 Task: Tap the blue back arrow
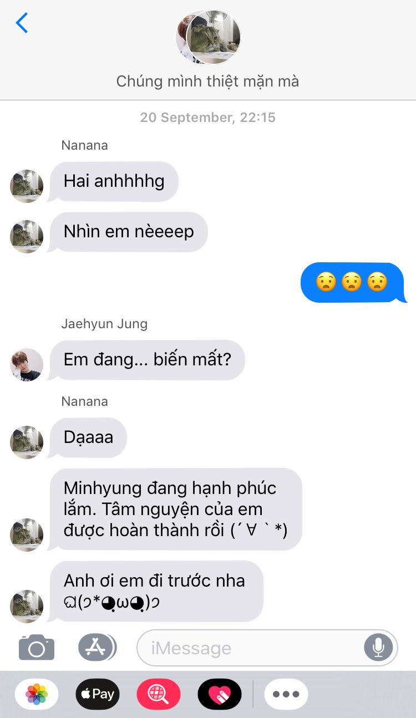coord(22,23)
